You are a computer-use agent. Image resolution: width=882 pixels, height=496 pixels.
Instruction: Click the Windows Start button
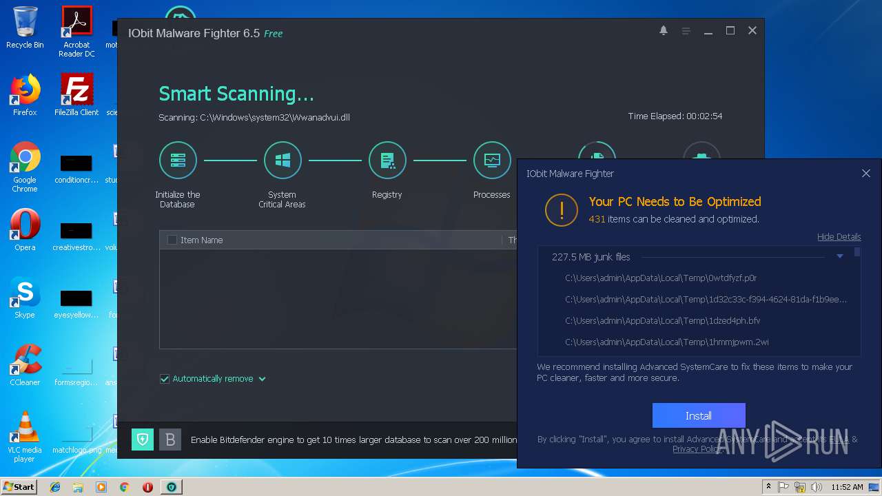(19, 487)
